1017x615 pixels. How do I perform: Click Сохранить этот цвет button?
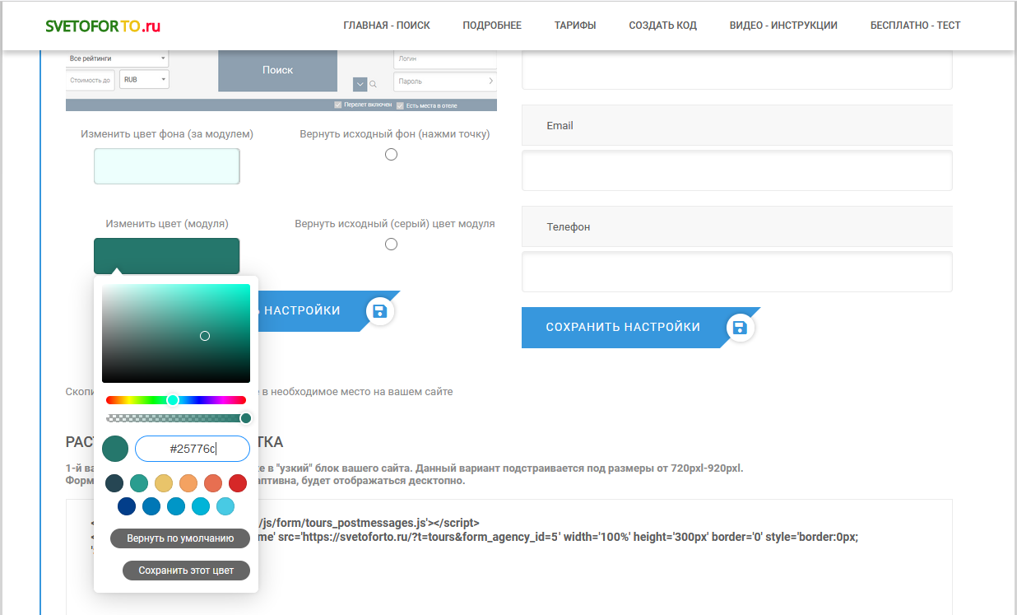[186, 571]
